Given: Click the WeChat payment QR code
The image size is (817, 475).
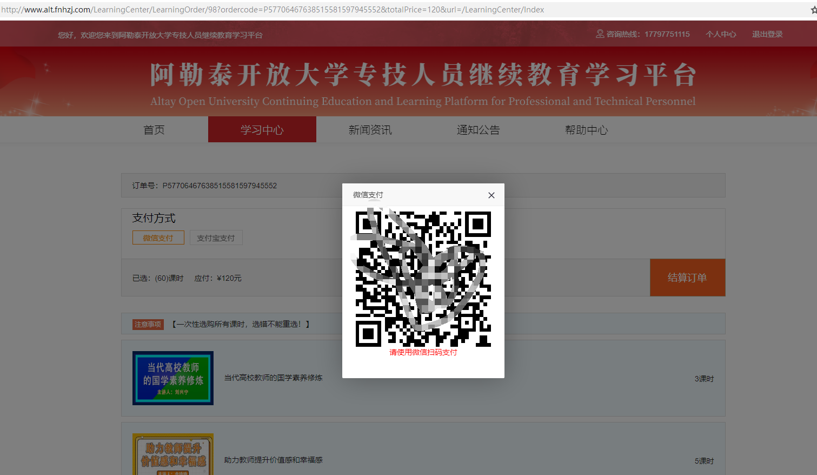Looking at the screenshot, I should [x=423, y=279].
